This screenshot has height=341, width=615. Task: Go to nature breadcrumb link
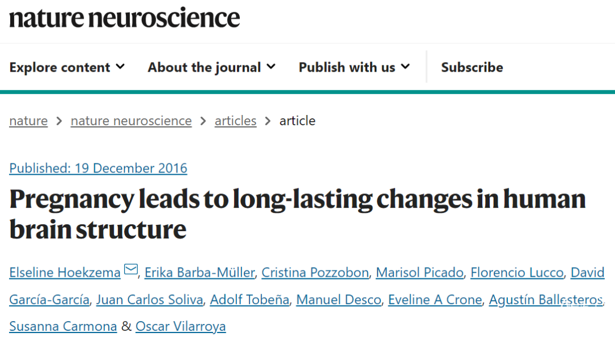(x=28, y=121)
